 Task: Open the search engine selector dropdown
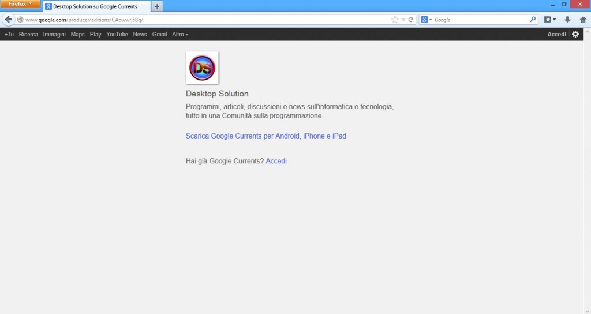427,20
